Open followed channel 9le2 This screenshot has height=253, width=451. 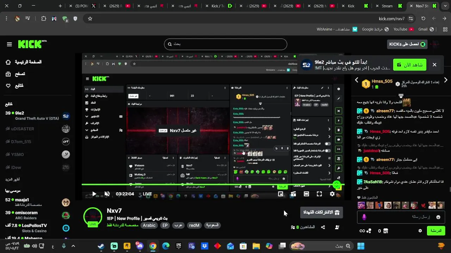[37, 116]
